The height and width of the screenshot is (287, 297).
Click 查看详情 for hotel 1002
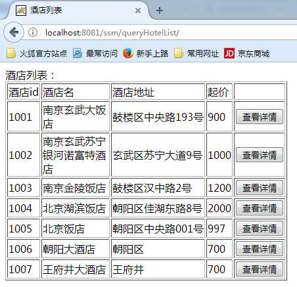tap(260, 155)
